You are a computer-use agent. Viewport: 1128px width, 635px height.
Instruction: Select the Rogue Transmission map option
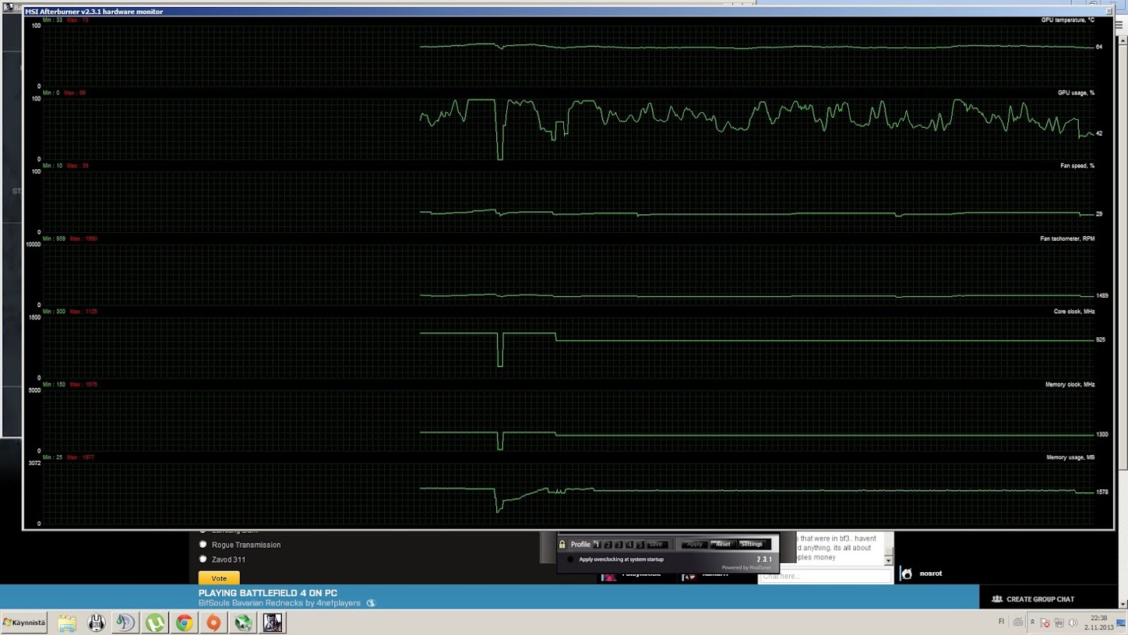pyautogui.click(x=203, y=545)
